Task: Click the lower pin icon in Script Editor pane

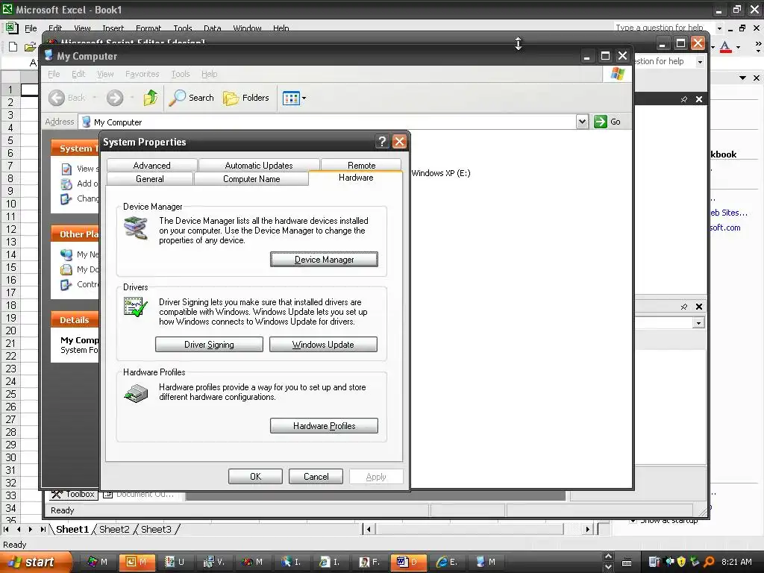Action: click(x=684, y=307)
